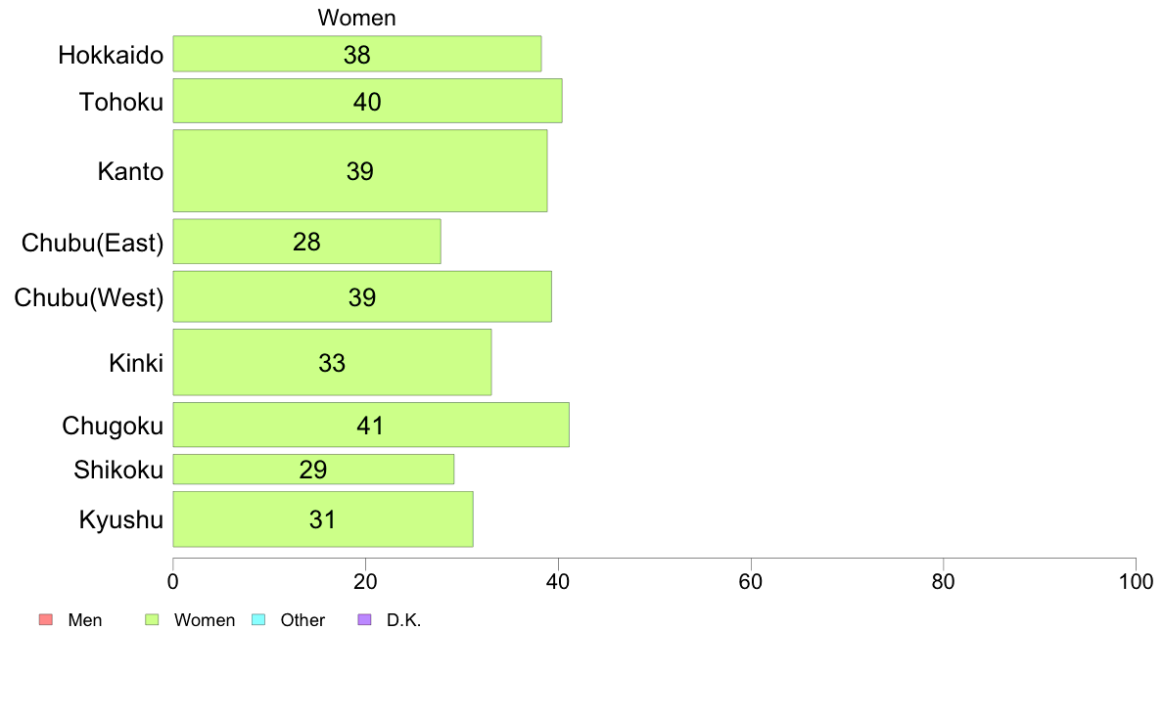Click the D.K. legend text label

[403, 620]
